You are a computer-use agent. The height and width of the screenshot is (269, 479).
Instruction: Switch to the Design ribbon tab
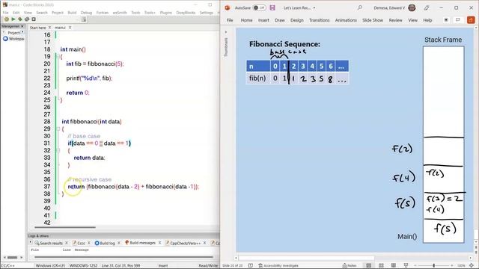pyautogui.click(x=297, y=20)
